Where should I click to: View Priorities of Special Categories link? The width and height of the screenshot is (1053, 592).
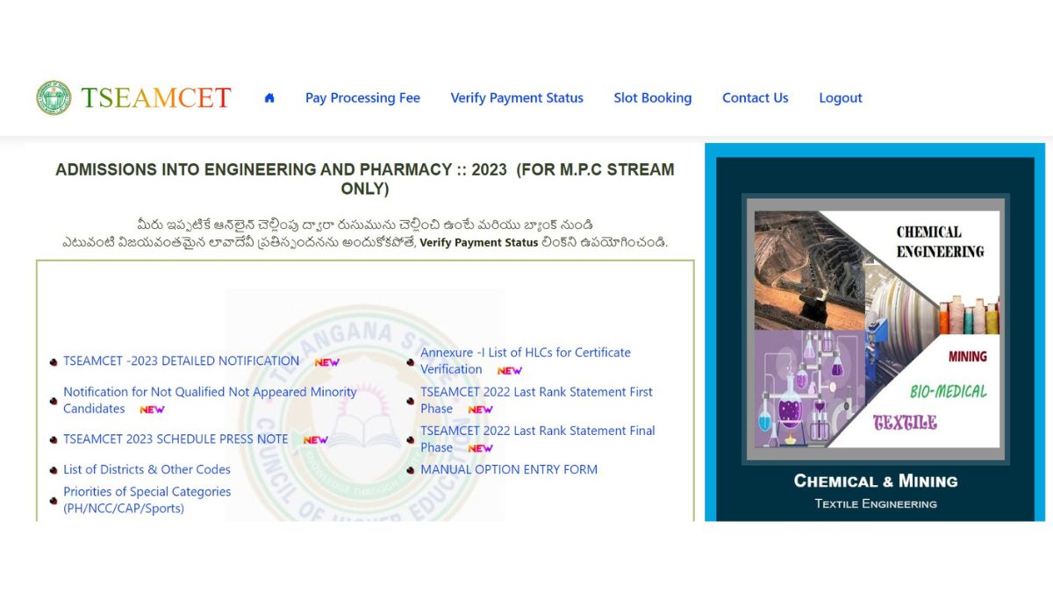coord(147,492)
